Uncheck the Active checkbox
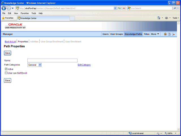The height and width of the screenshot is (136, 181). pos(6,69)
